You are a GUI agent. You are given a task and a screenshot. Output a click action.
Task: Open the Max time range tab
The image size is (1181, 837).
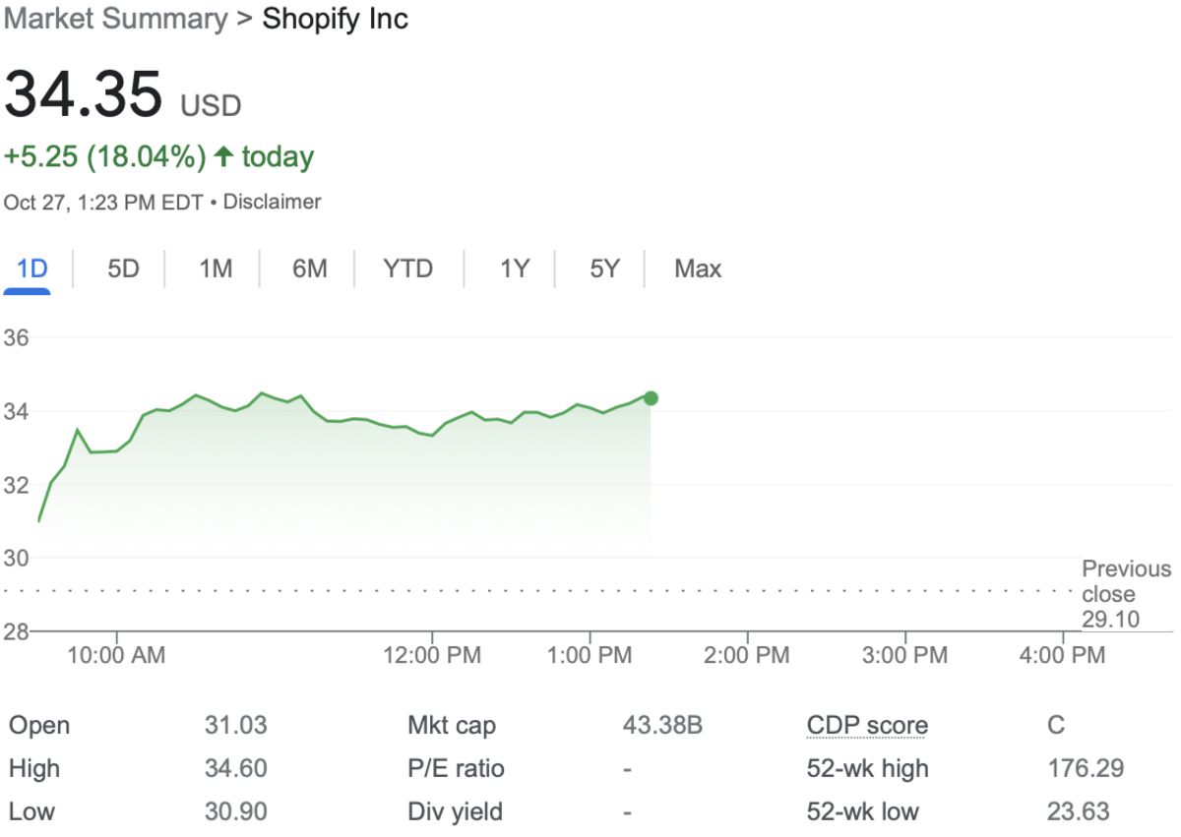(x=698, y=269)
